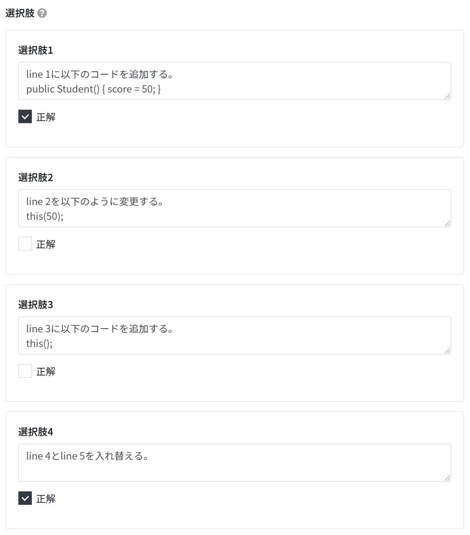The width and height of the screenshot is (470, 535).
Task: Check the 正解 checkbox for 選択肢3
Action: click(x=25, y=371)
